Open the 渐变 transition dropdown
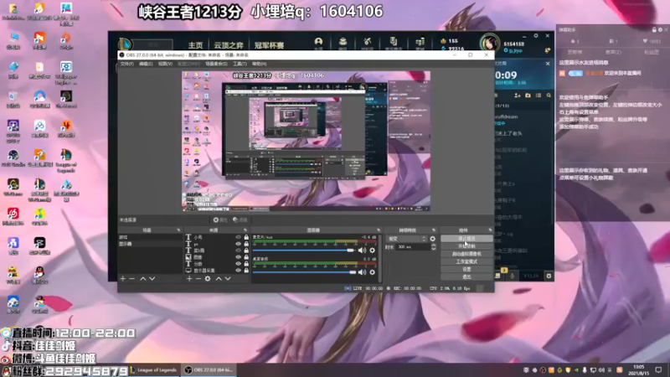The width and height of the screenshot is (670, 377). pos(406,239)
